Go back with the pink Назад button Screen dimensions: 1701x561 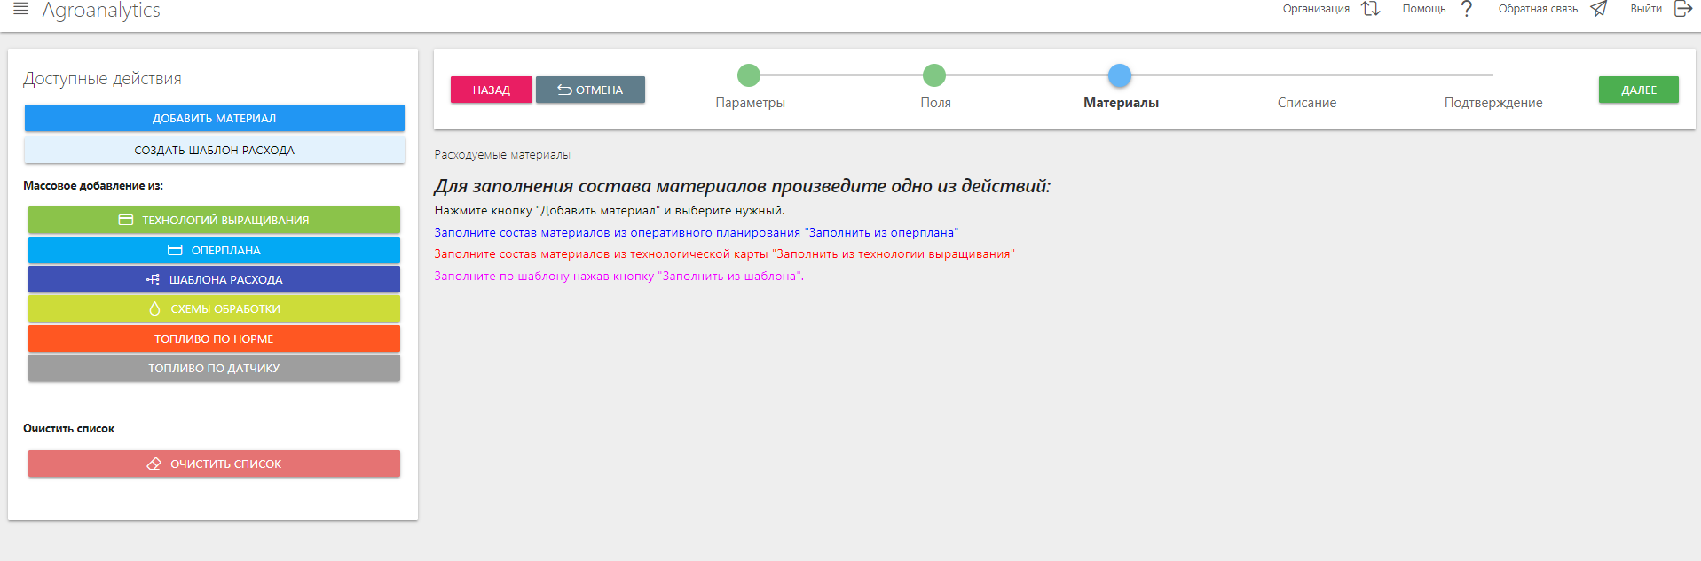491,90
